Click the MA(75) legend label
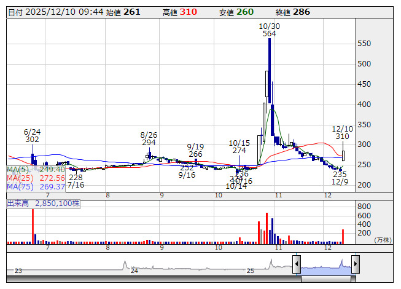 (x=20, y=186)
